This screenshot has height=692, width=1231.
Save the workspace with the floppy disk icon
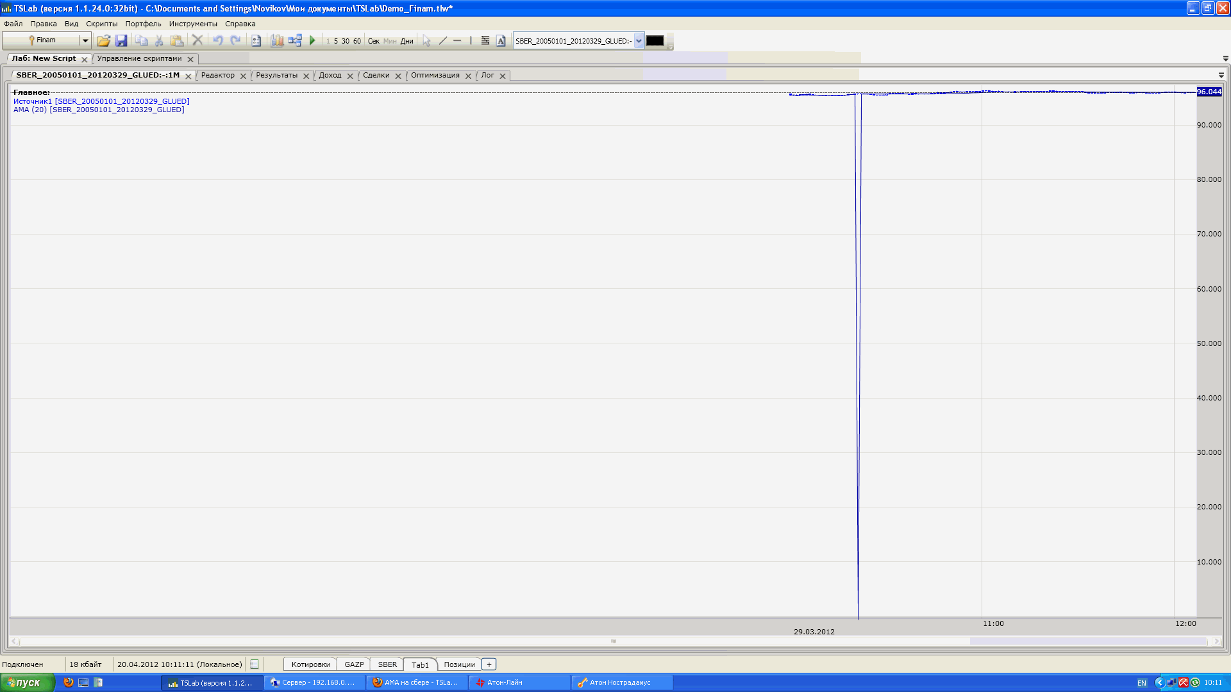(121, 40)
